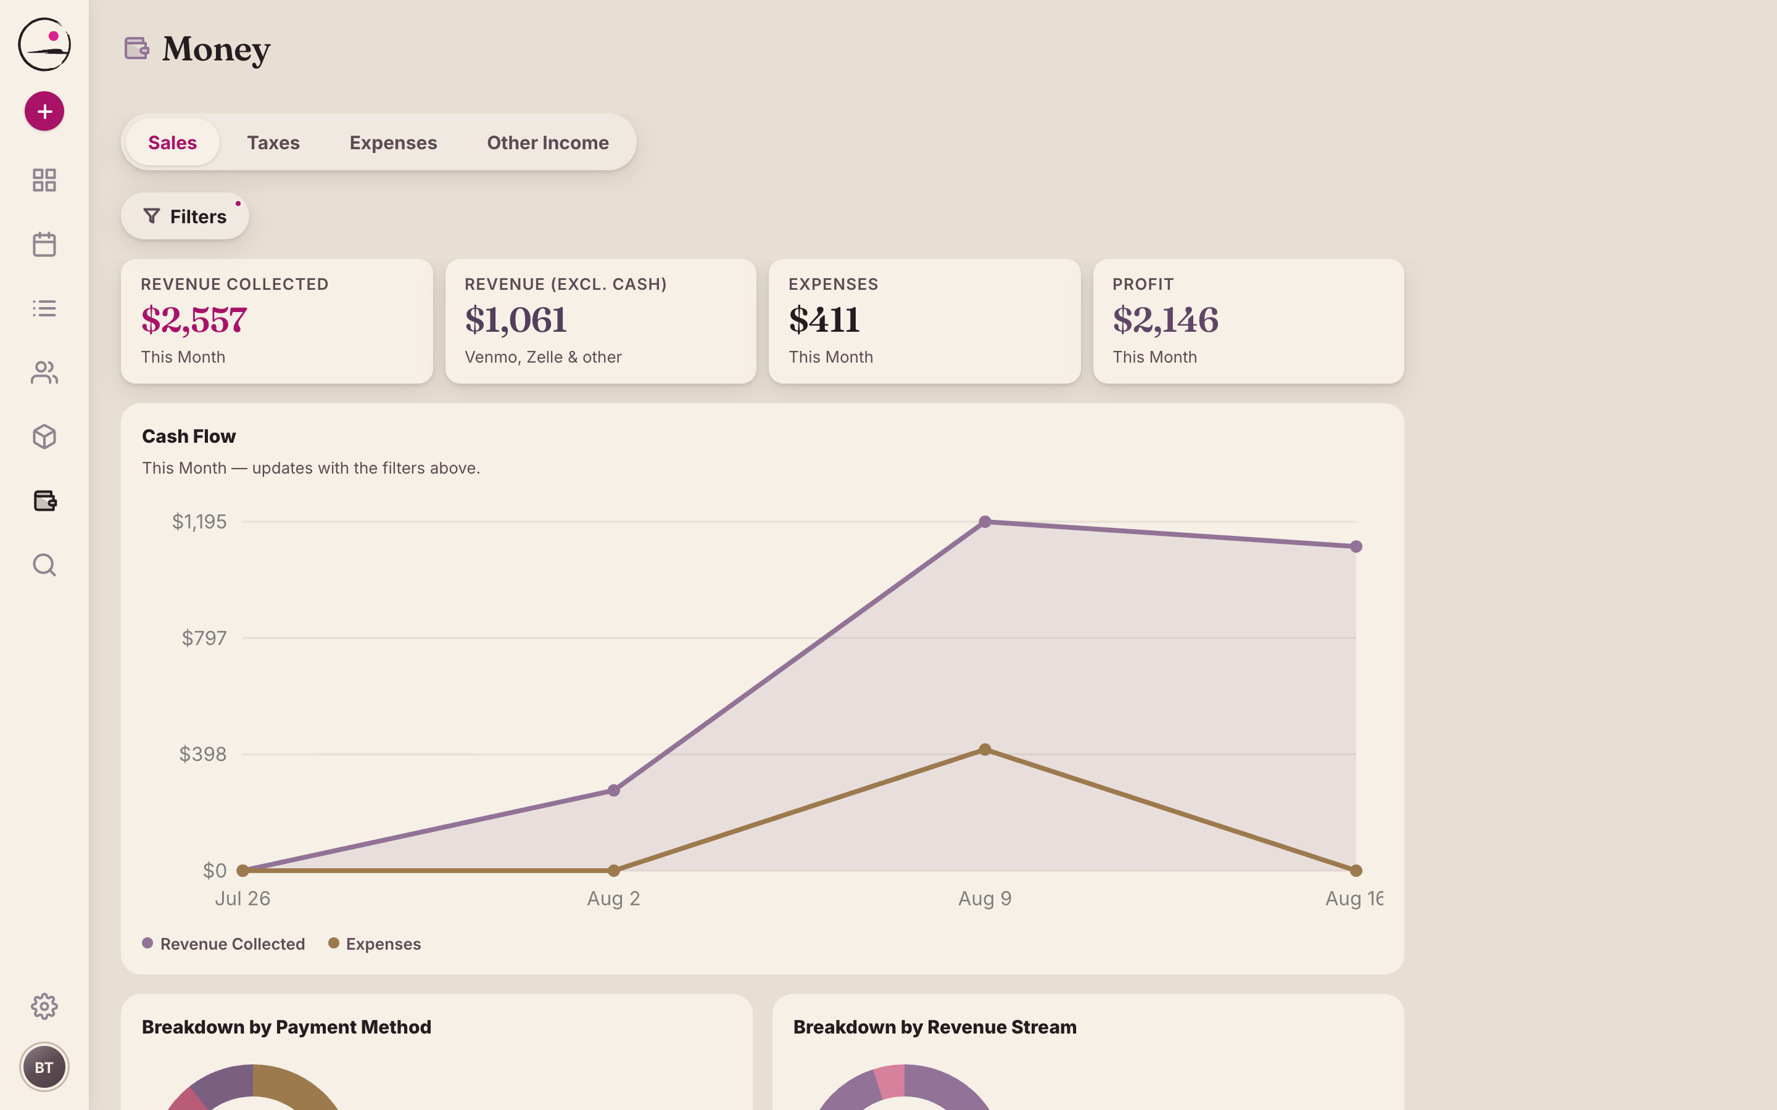Open the settings gear icon

pos(44,1006)
